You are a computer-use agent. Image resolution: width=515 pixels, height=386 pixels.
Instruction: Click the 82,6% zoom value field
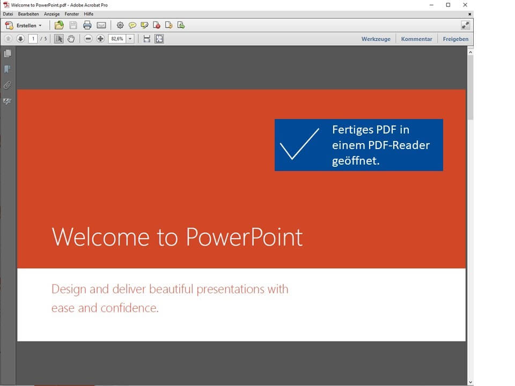[x=117, y=39]
